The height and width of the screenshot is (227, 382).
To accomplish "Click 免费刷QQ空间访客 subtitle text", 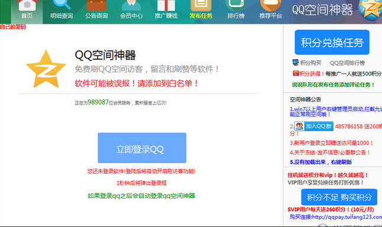I will pos(147,69).
